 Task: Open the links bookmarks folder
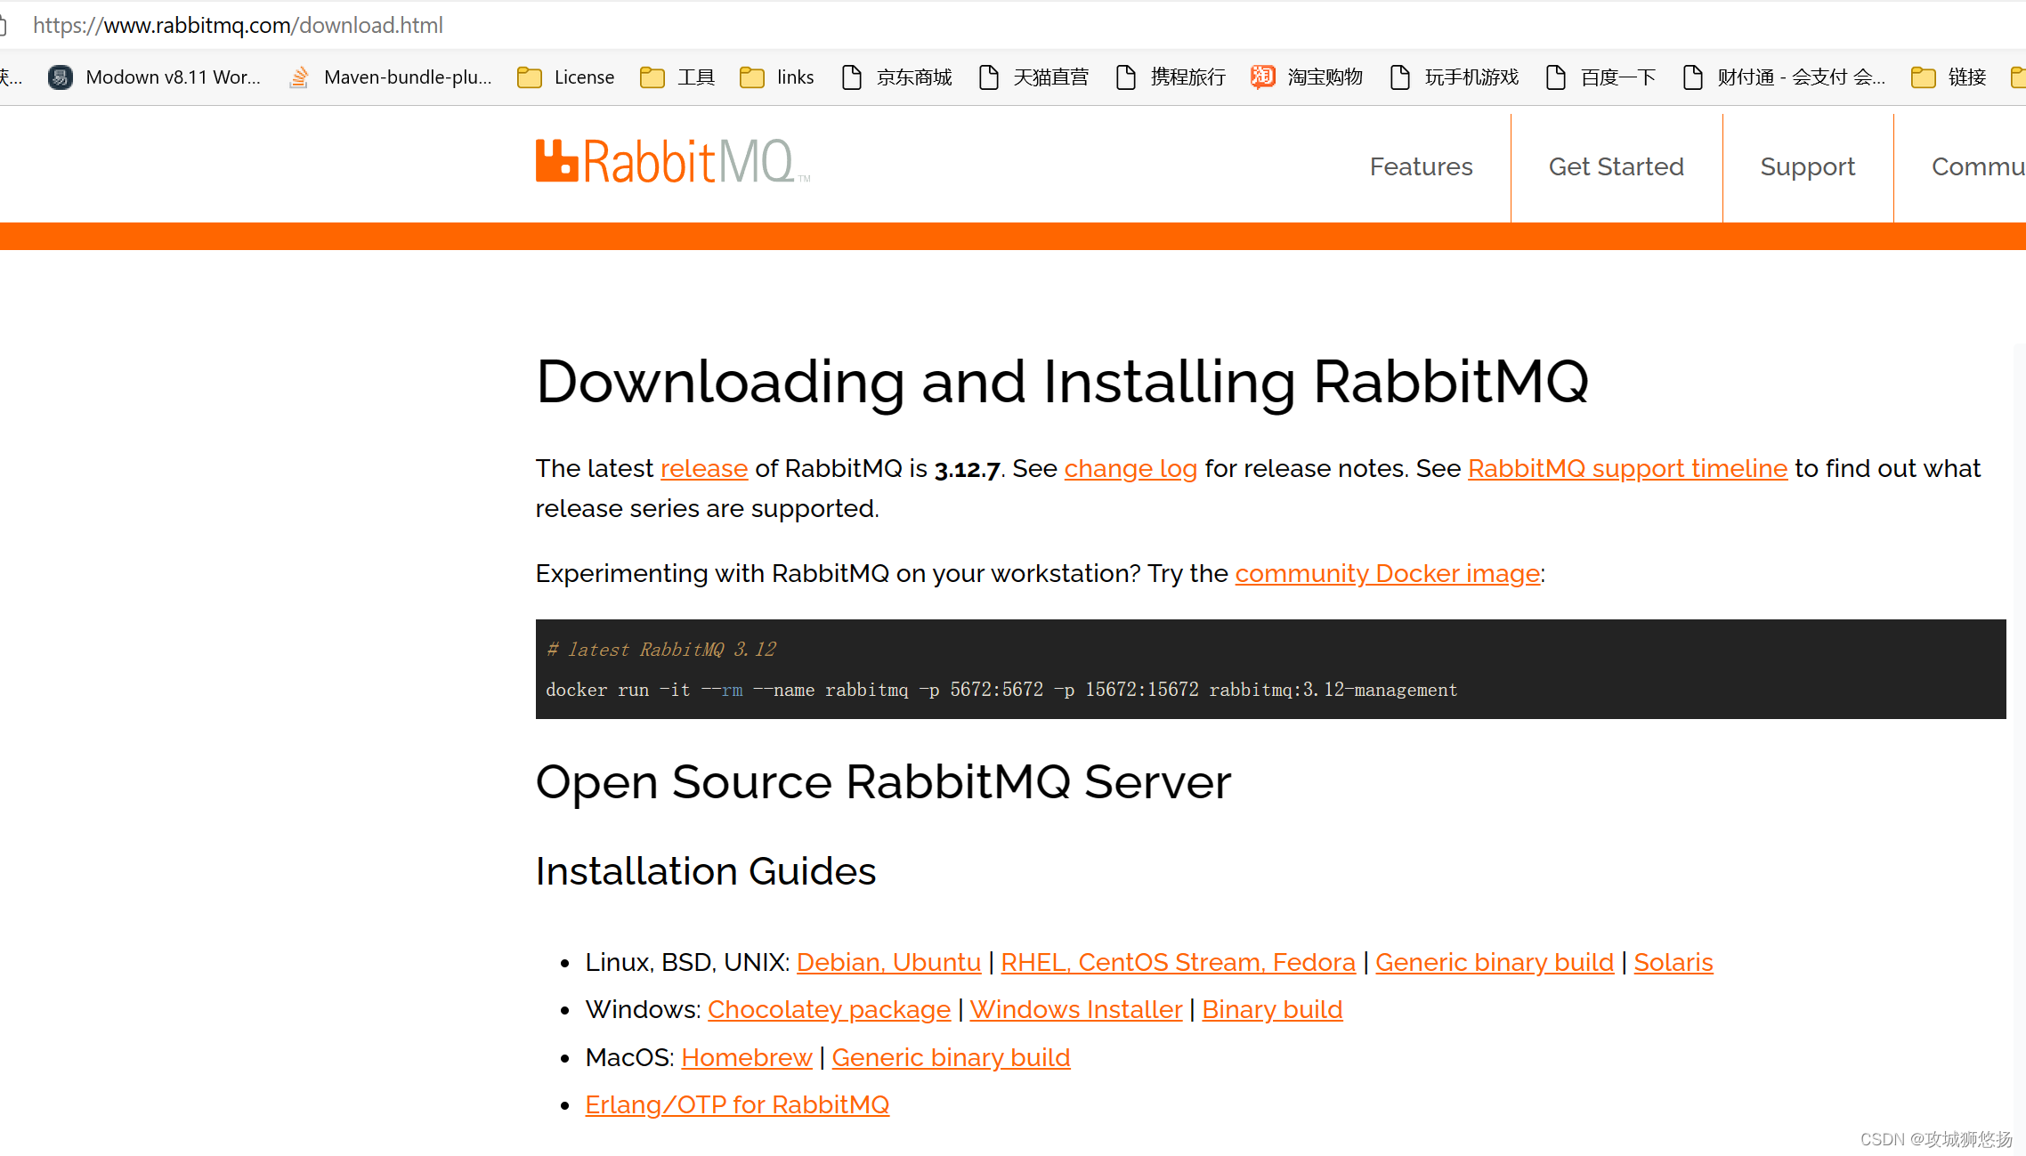click(x=775, y=77)
